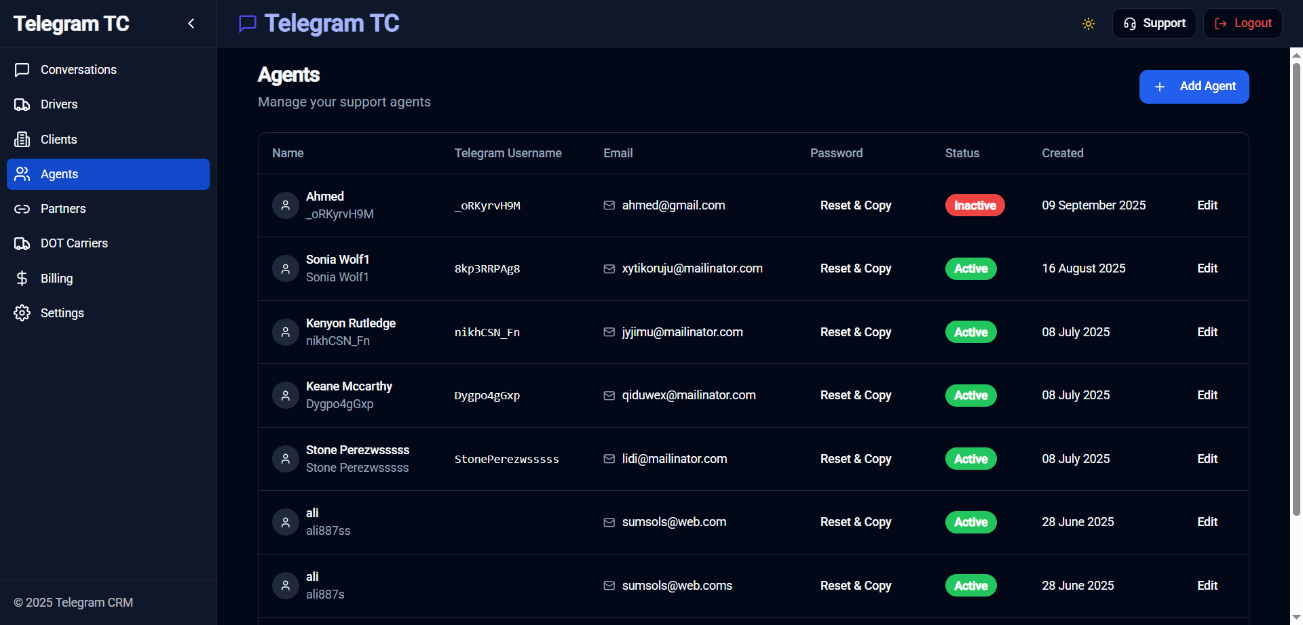Select the Drivers truck icon in sidebar
The width and height of the screenshot is (1303, 625).
click(x=22, y=104)
